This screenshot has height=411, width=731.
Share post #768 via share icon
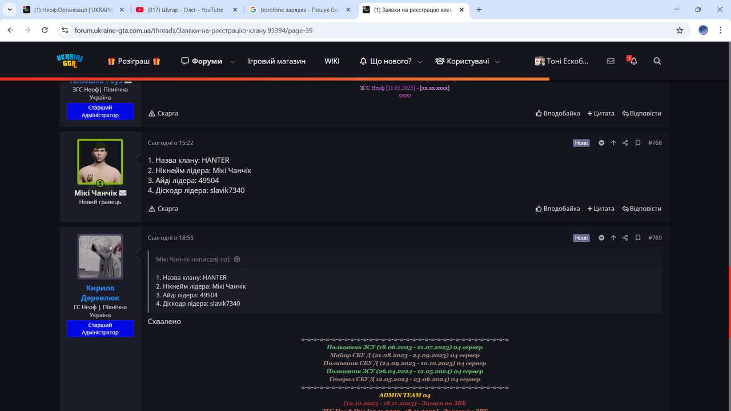coord(625,143)
